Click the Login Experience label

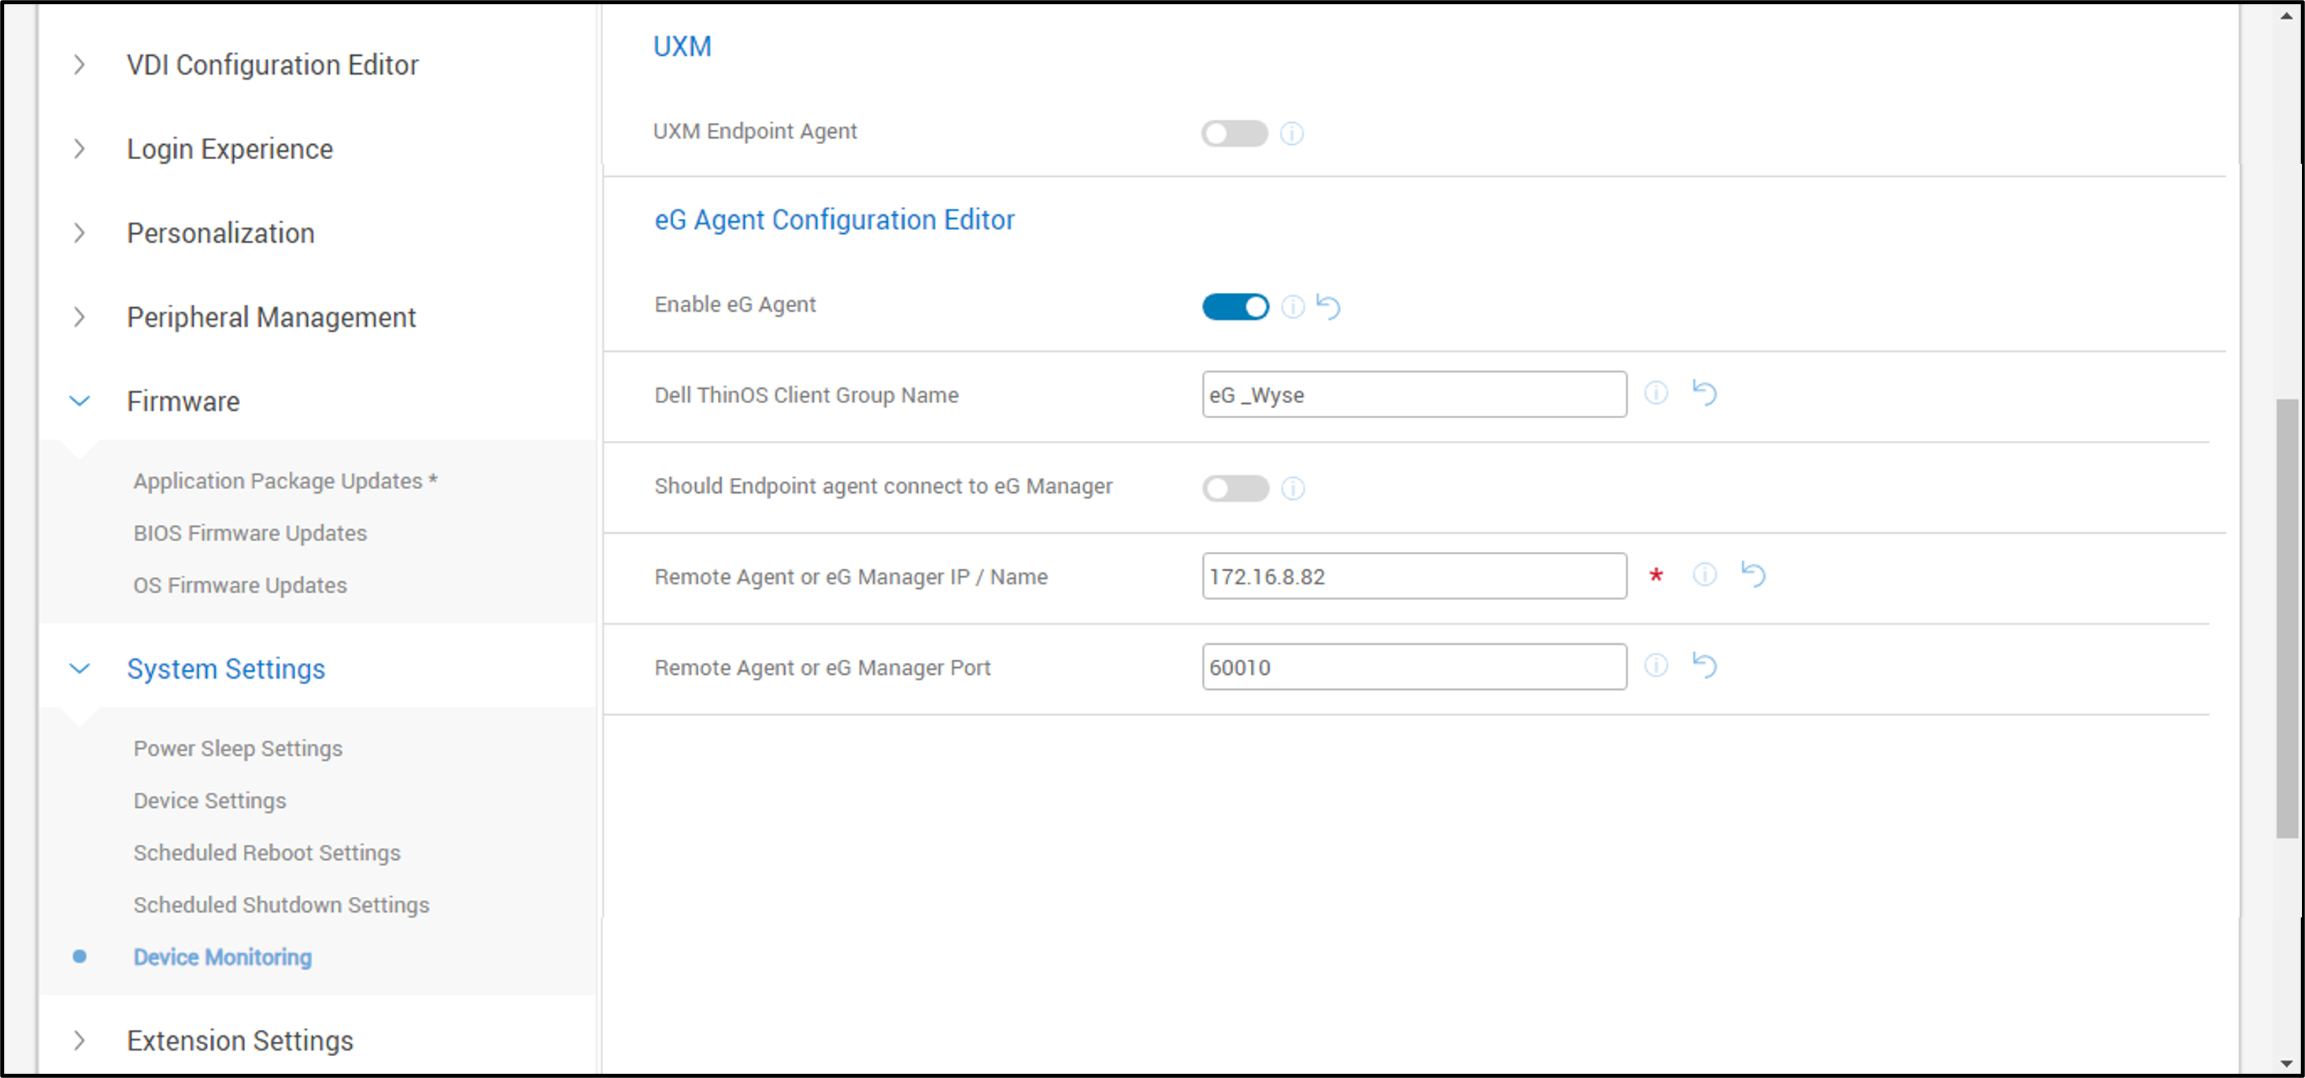(229, 149)
